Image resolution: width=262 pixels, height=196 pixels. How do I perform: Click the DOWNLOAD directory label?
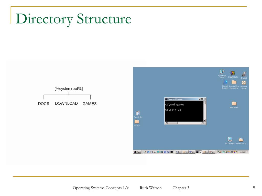66,103
